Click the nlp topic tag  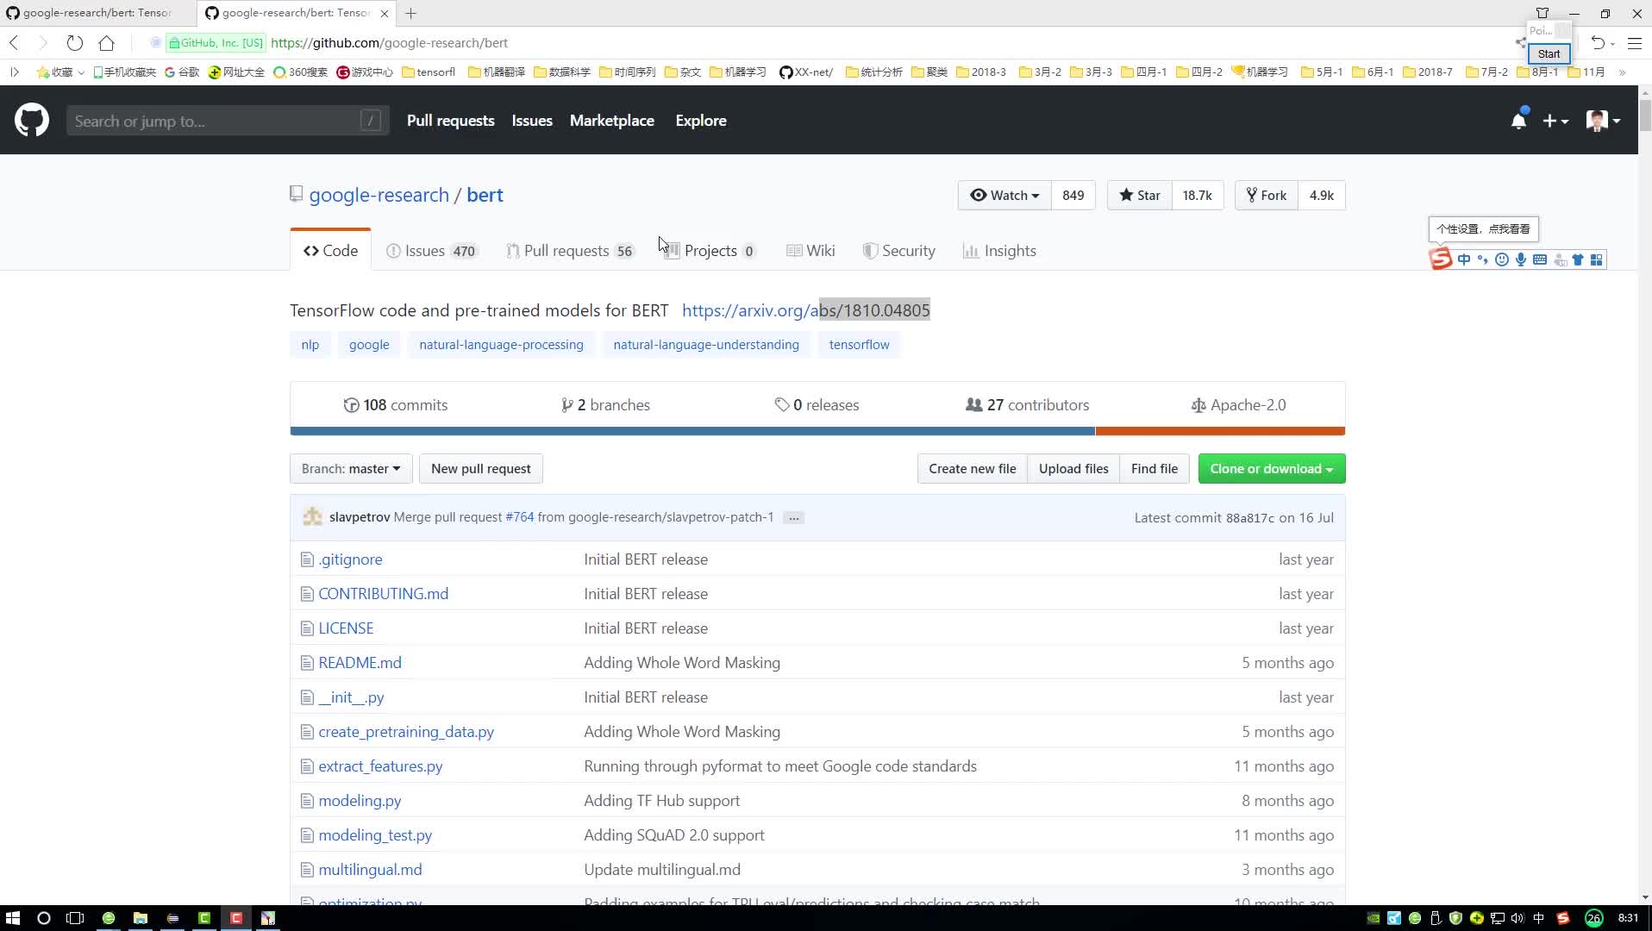[x=310, y=345]
